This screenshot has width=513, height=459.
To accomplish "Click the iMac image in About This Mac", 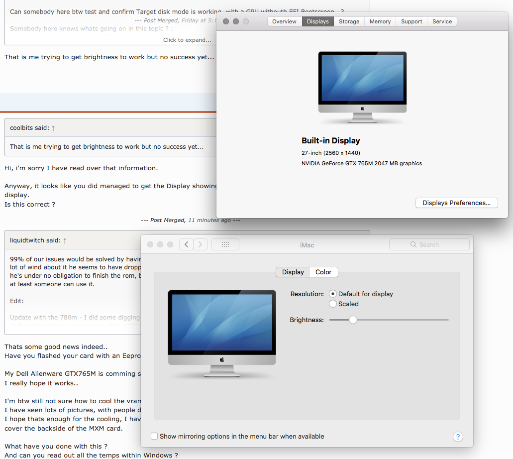I will pyautogui.click(x=363, y=87).
